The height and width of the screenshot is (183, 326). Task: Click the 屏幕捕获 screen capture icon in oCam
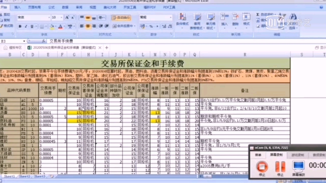298,166
